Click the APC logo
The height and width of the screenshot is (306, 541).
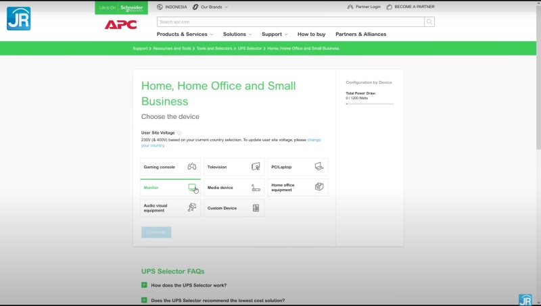pos(121,24)
